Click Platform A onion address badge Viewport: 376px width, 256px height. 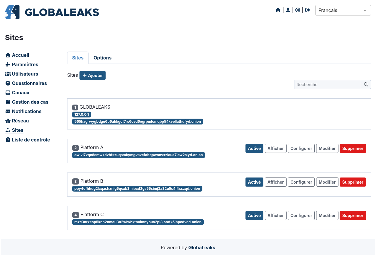(138, 155)
